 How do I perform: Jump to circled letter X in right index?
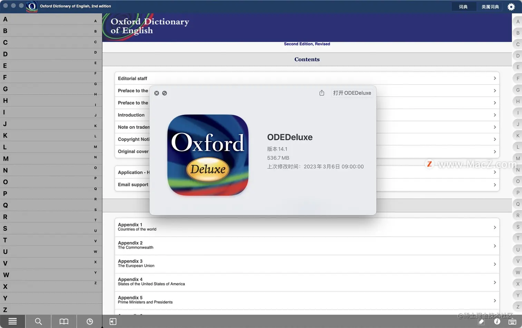click(x=518, y=284)
